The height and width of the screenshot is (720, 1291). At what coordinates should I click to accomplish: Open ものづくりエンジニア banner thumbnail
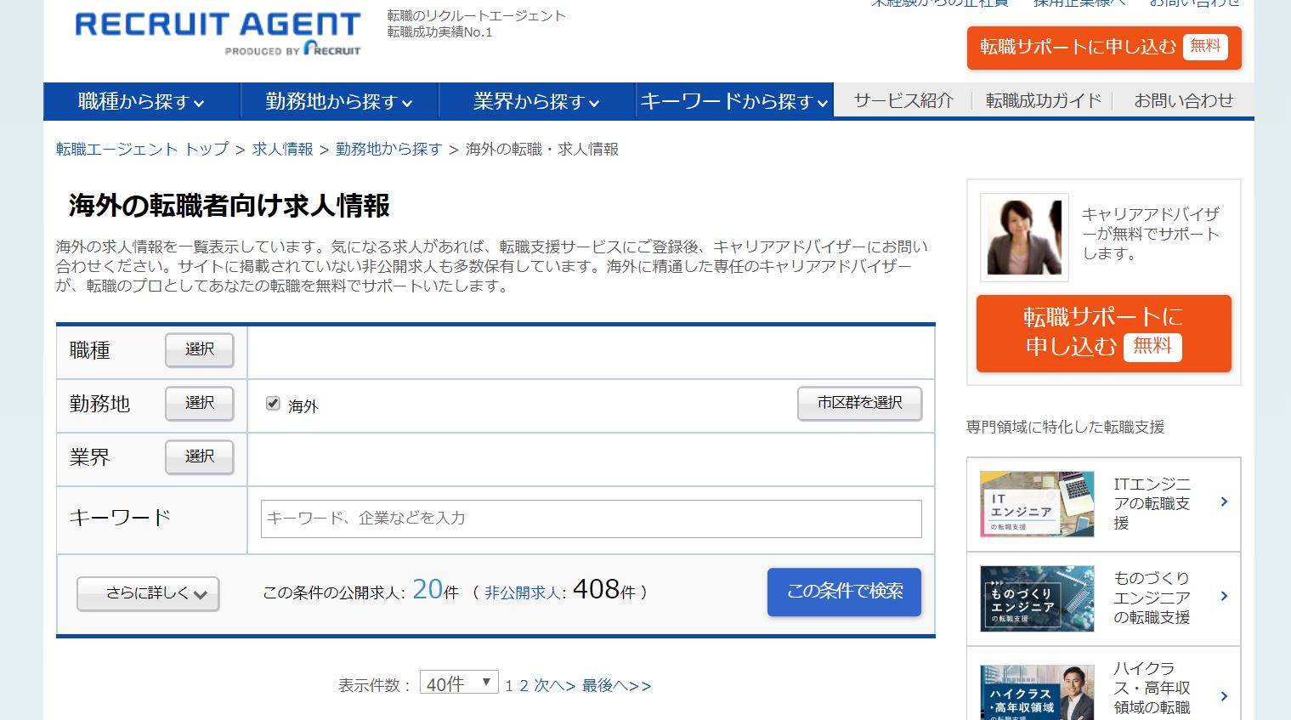click(1037, 598)
